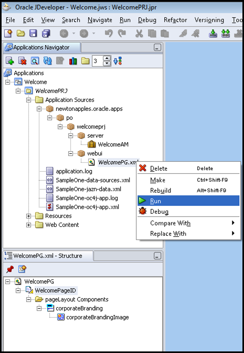Expand the Resources folder

(28, 216)
